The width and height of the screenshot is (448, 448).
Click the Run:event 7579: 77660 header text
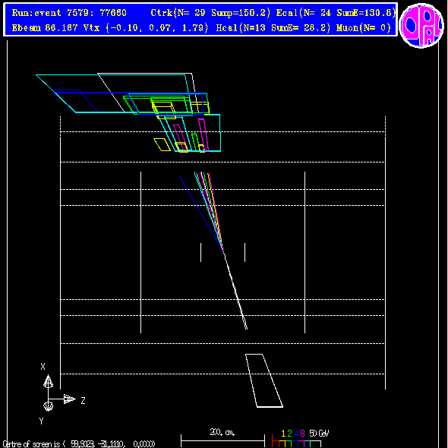(69, 13)
